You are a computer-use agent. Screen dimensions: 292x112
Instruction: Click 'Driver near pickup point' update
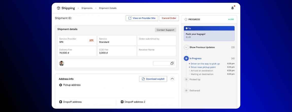pos(203,67)
